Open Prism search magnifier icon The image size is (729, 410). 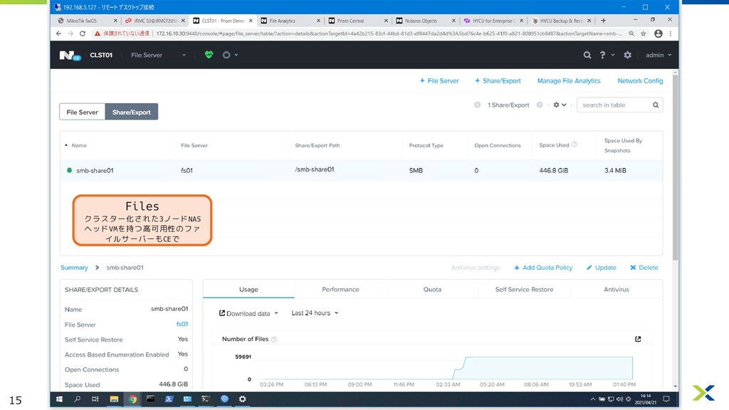587,55
